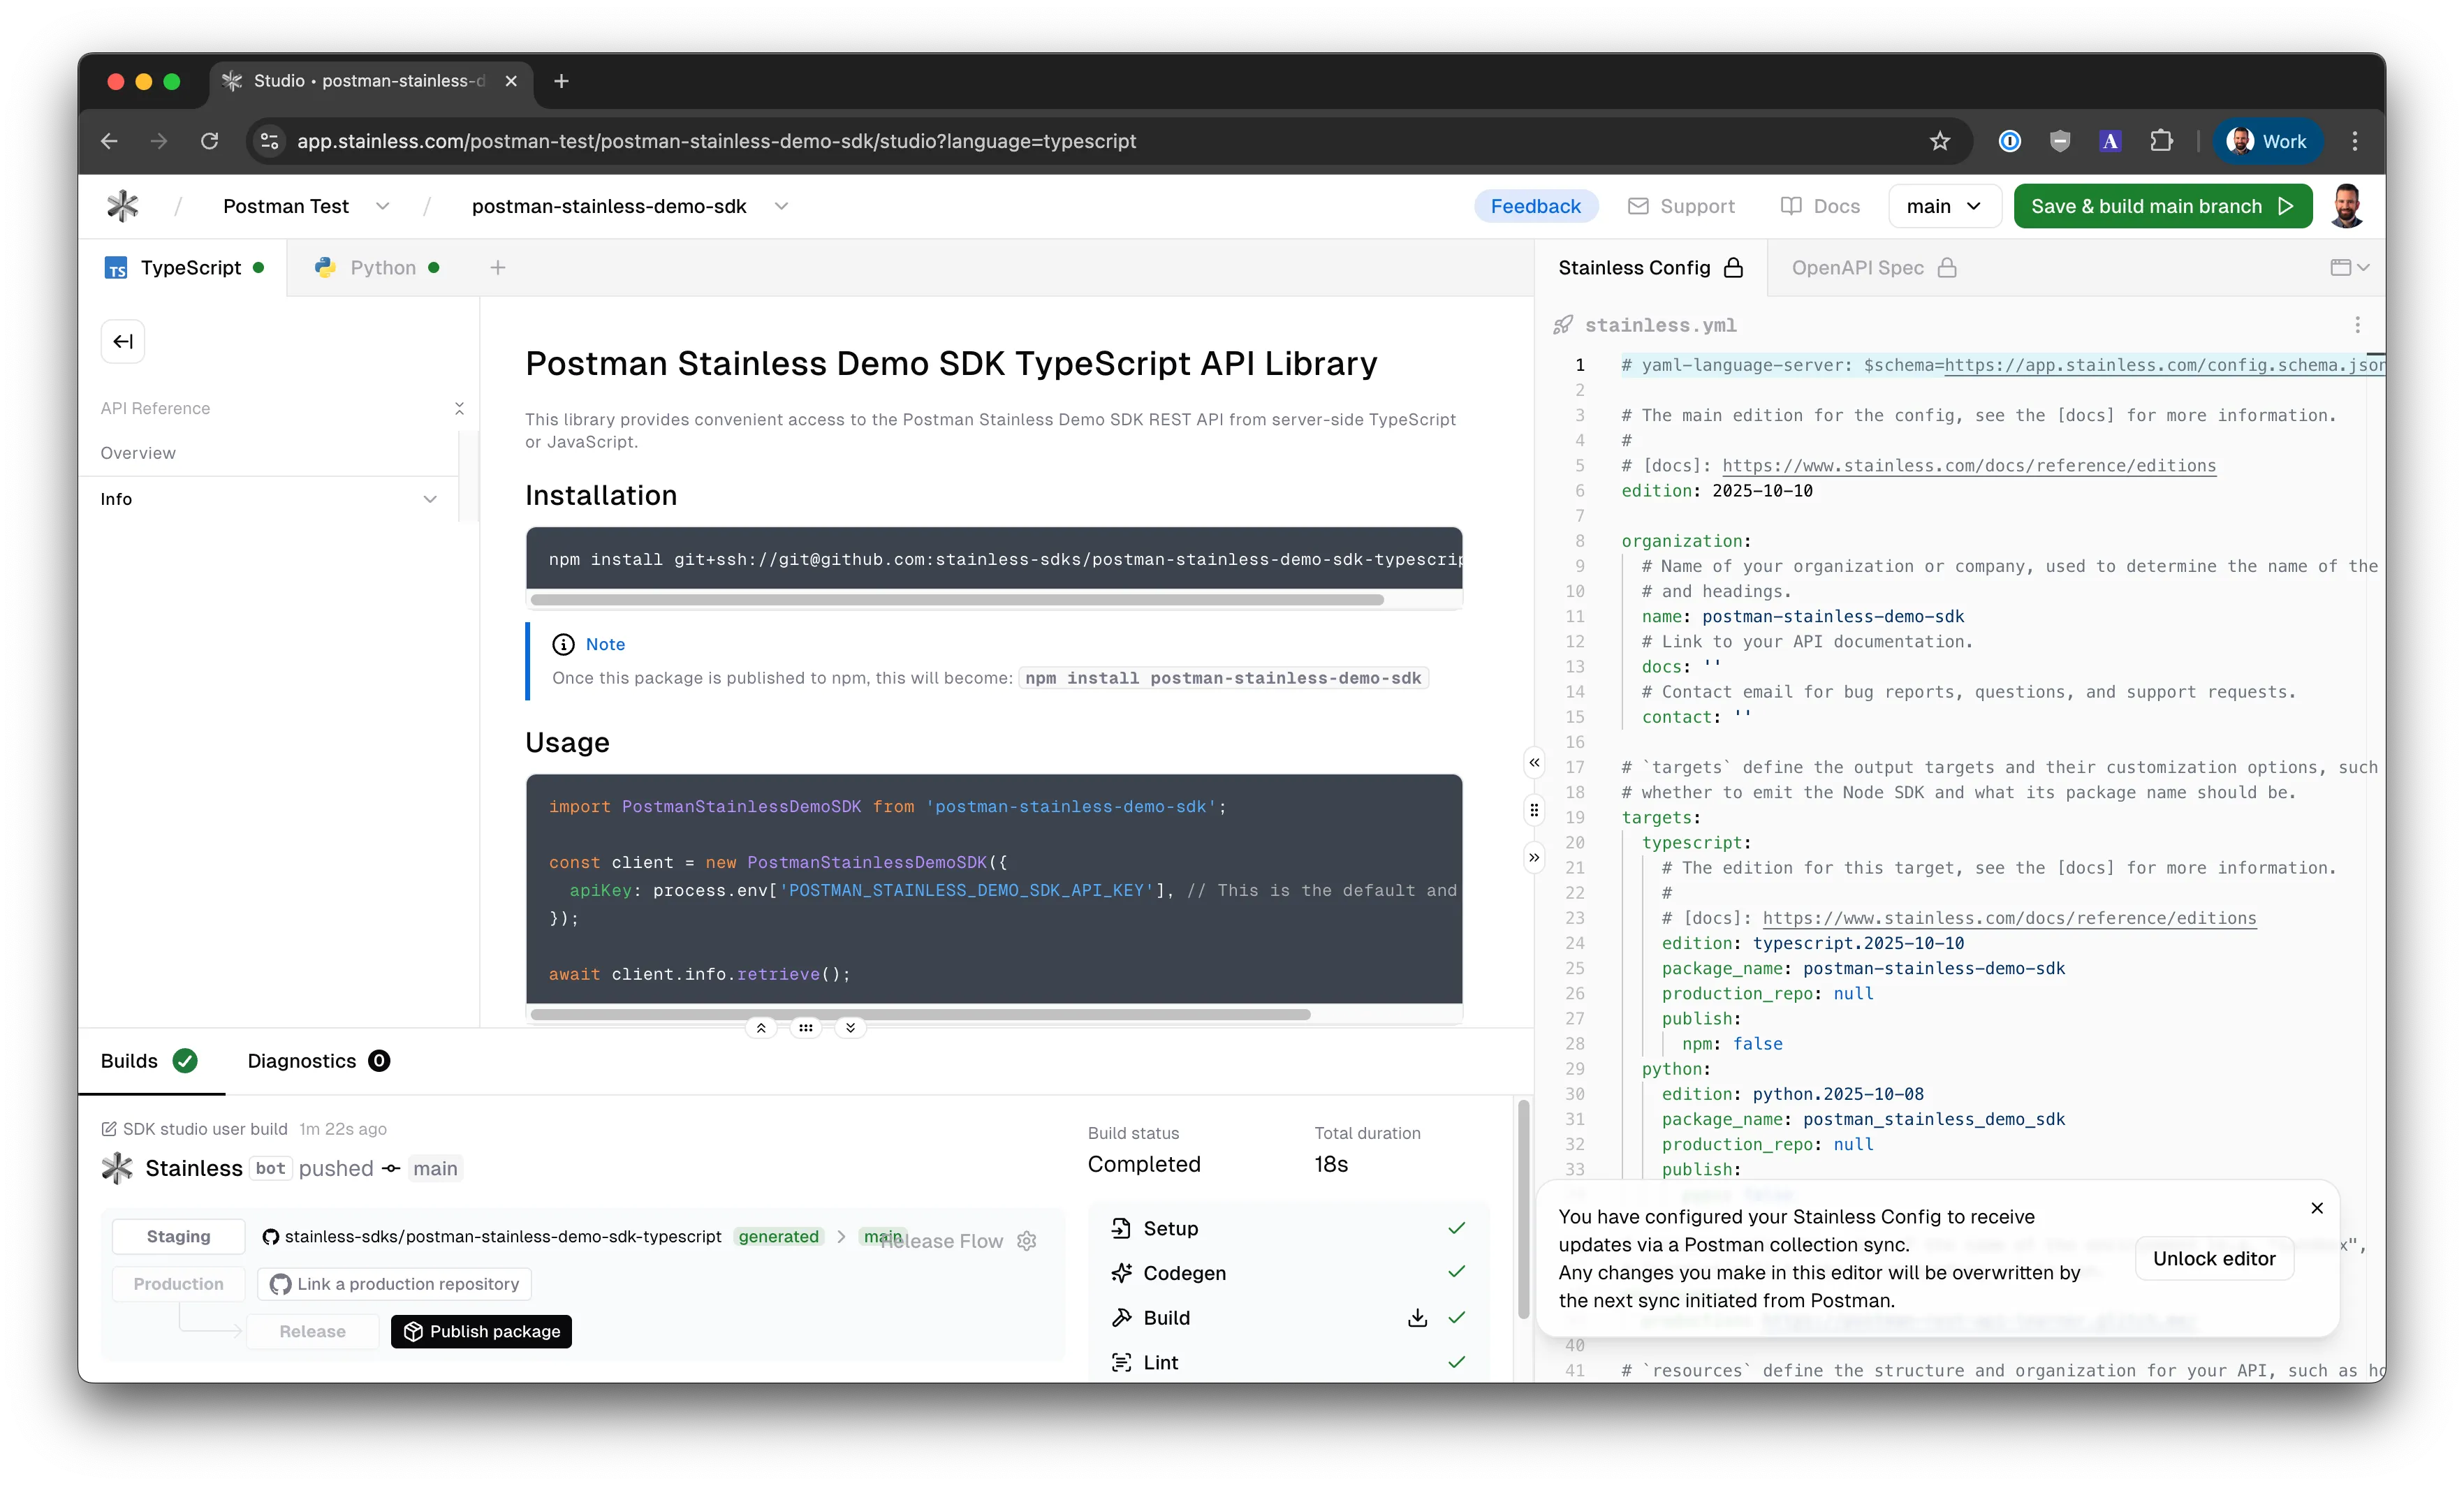Screen dimensions: 2464x1486
Task: Expand the Info section in sidebar
Action: pos(430,499)
